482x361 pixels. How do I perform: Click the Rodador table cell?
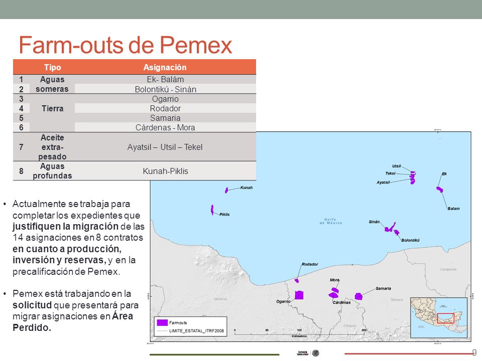point(165,108)
